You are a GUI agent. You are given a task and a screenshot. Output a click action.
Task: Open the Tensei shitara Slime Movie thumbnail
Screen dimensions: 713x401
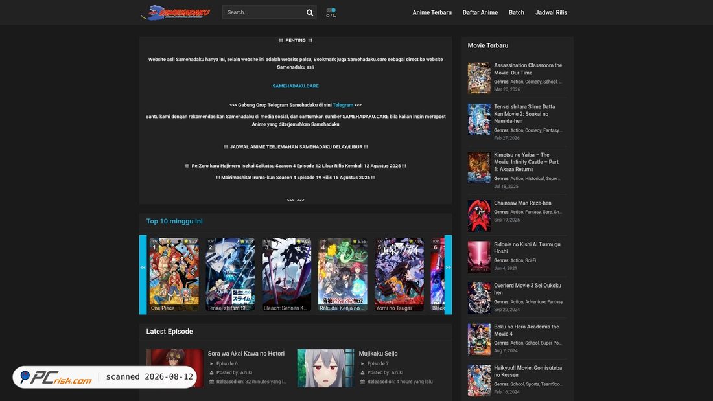coord(479,119)
